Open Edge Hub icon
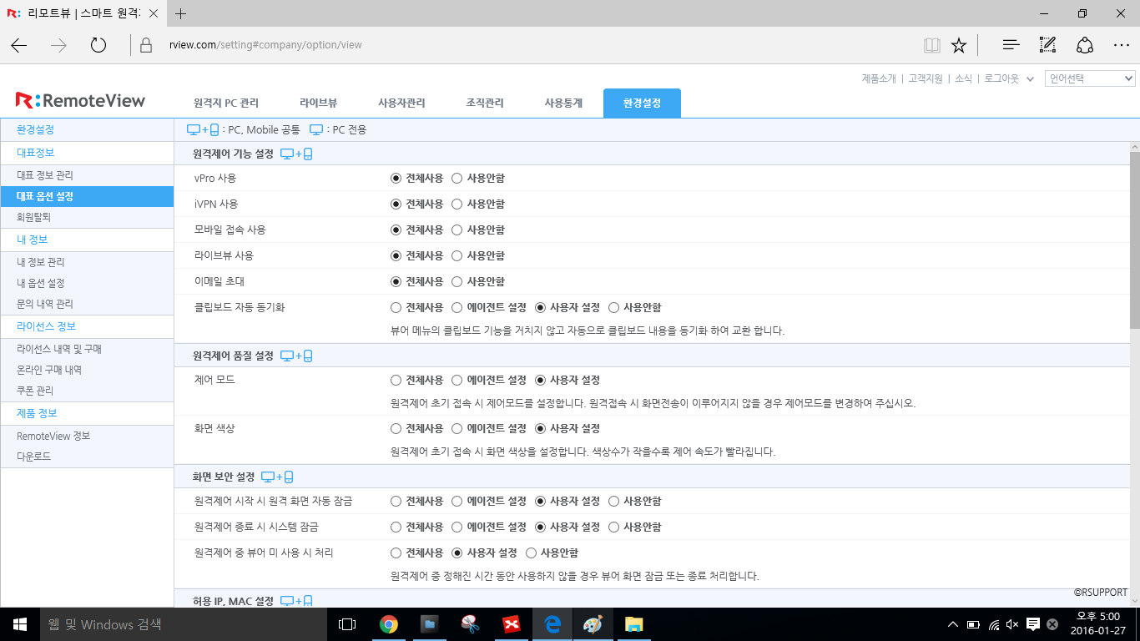Screen dimensions: 1140x641 pos(1011,45)
